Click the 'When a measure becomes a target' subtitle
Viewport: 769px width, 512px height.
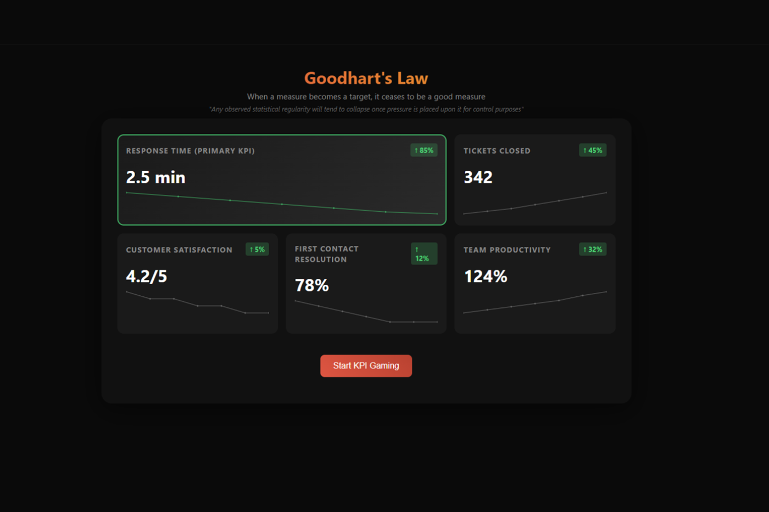[366, 97]
